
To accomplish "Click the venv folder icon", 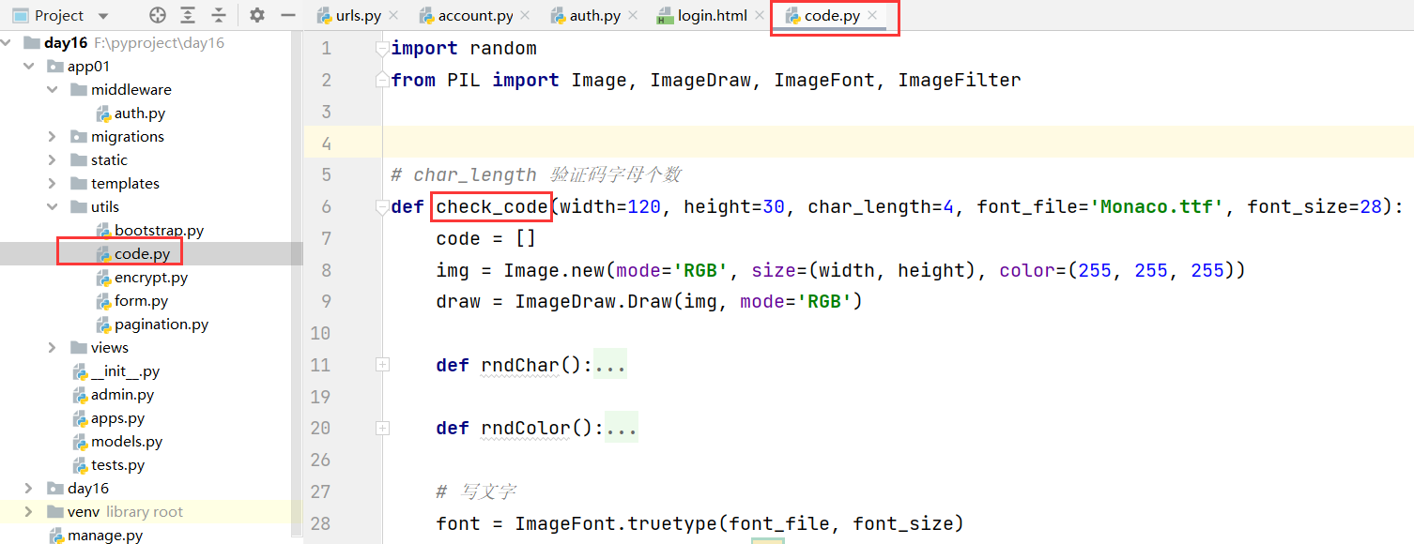I will [x=54, y=512].
